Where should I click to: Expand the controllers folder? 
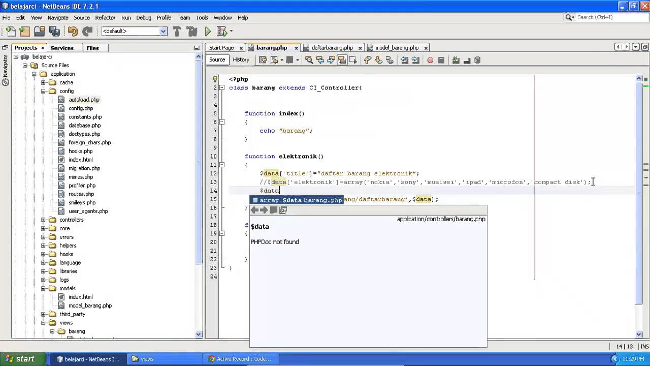pyautogui.click(x=43, y=220)
